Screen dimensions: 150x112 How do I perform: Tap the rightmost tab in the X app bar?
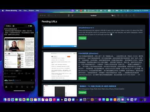(32, 87)
